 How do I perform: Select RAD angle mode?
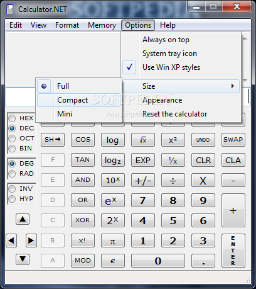(21, 174)
